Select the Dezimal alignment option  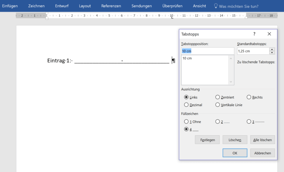click(x=186, y=105)
